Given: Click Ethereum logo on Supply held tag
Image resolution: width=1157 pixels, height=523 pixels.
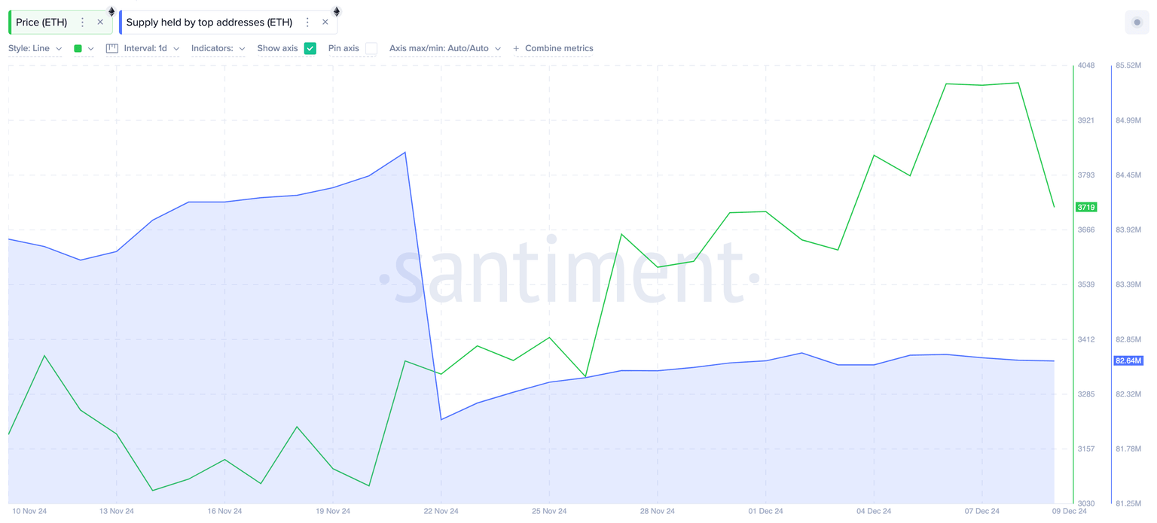Looking at the screenshot, I should pos(337,11).
